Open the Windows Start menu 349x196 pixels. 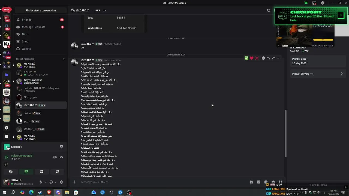coord(4,192)
